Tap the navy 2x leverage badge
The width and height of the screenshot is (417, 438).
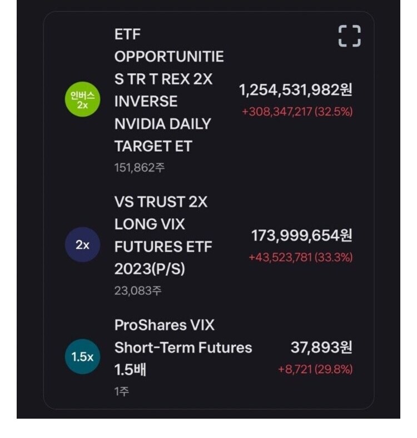click(x=82, y=245)
